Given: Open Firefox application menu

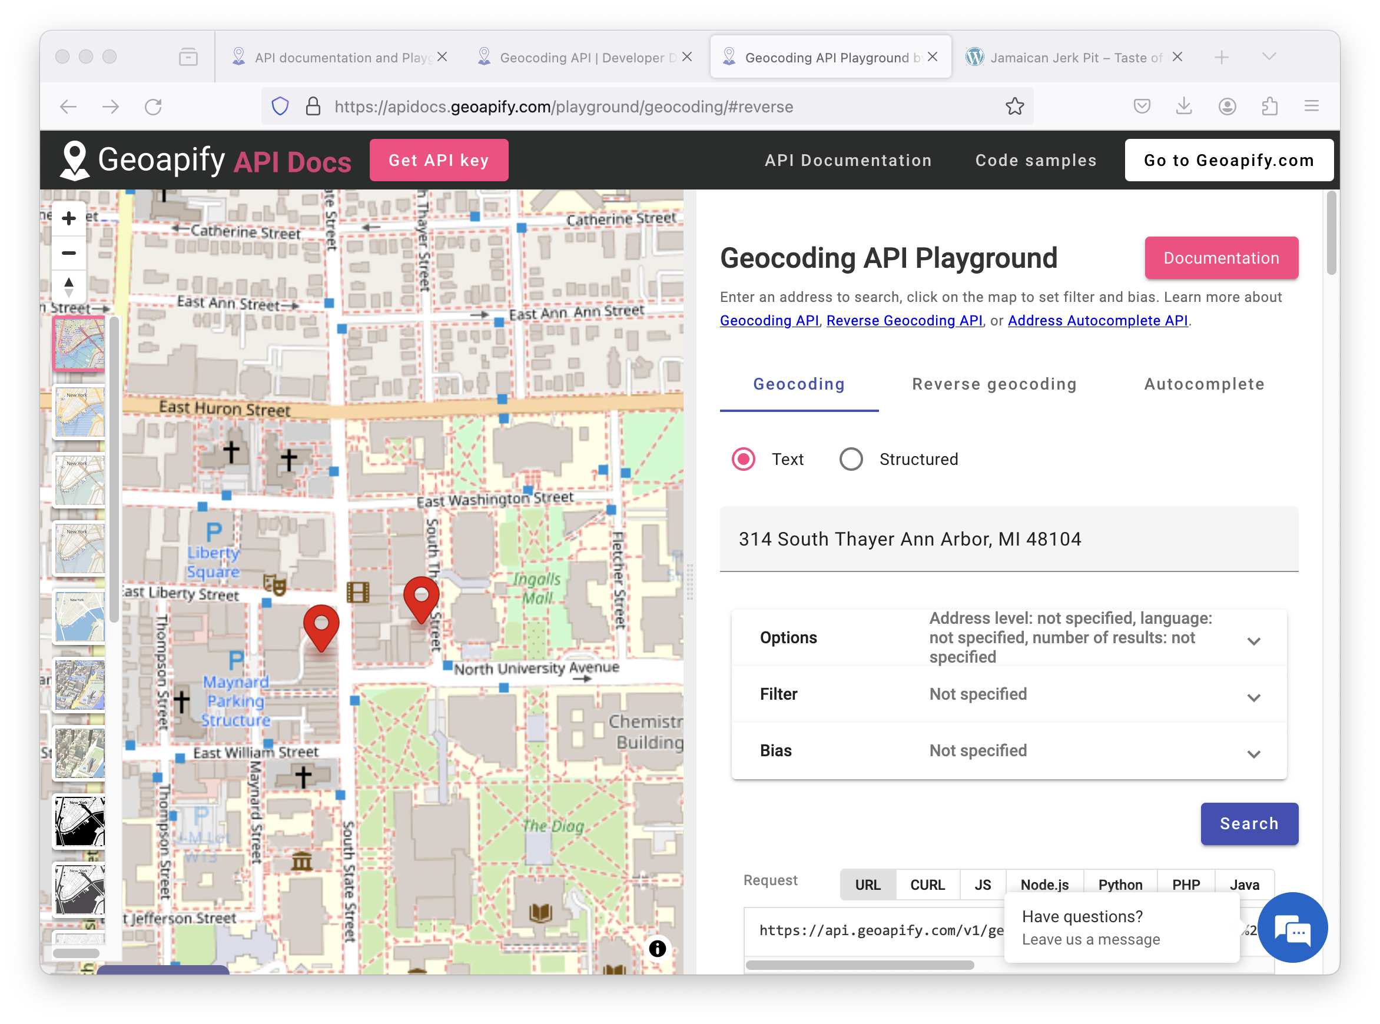Looking at the screenshot, I should point(1311,107).
